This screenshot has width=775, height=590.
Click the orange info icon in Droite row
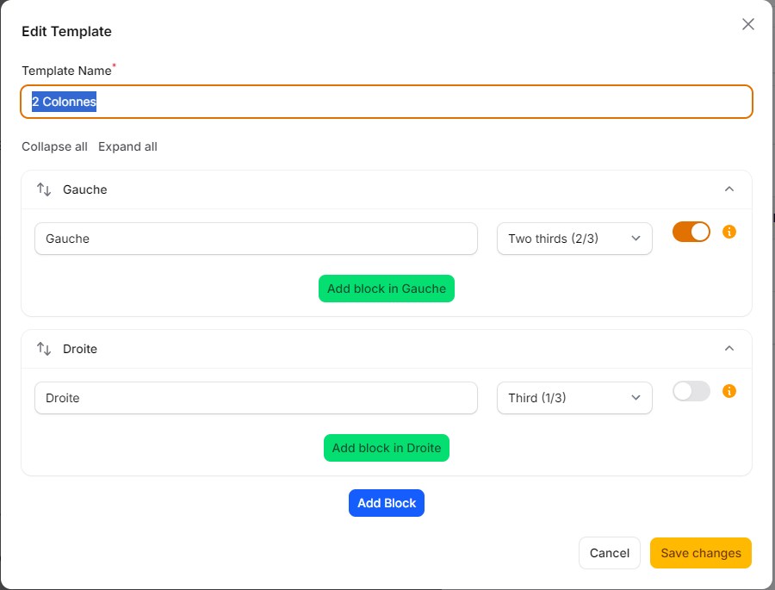729,391
